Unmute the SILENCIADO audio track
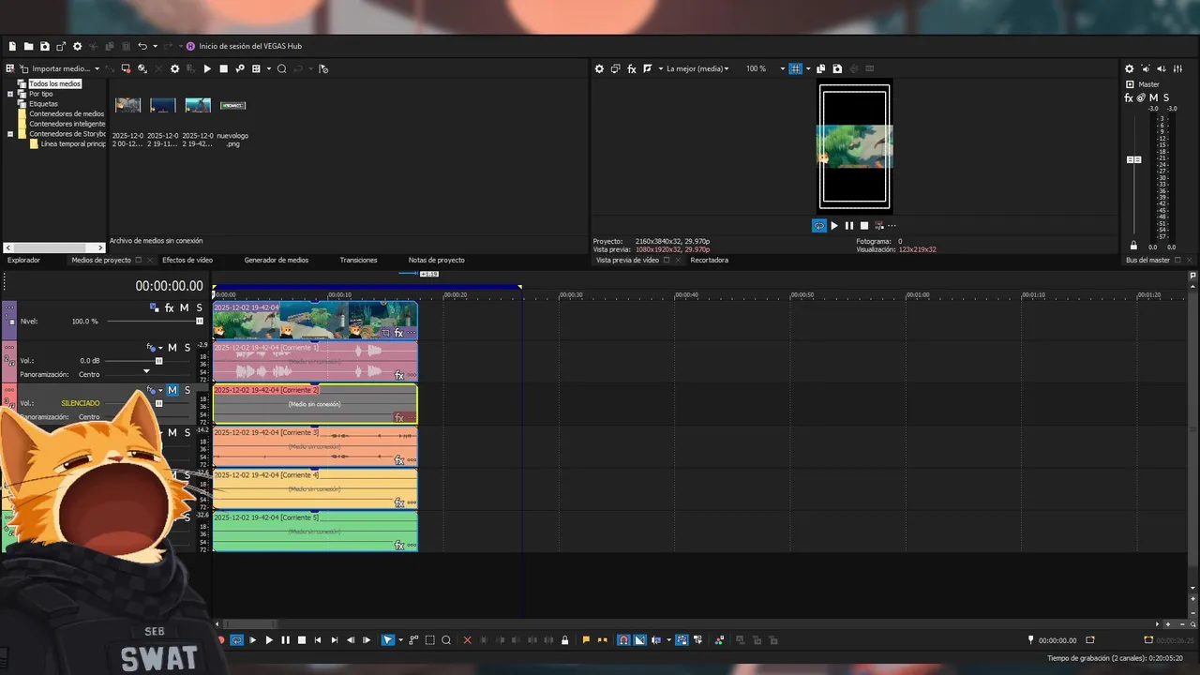Screen dimensions: 1200x675 [x=172, y=390]
